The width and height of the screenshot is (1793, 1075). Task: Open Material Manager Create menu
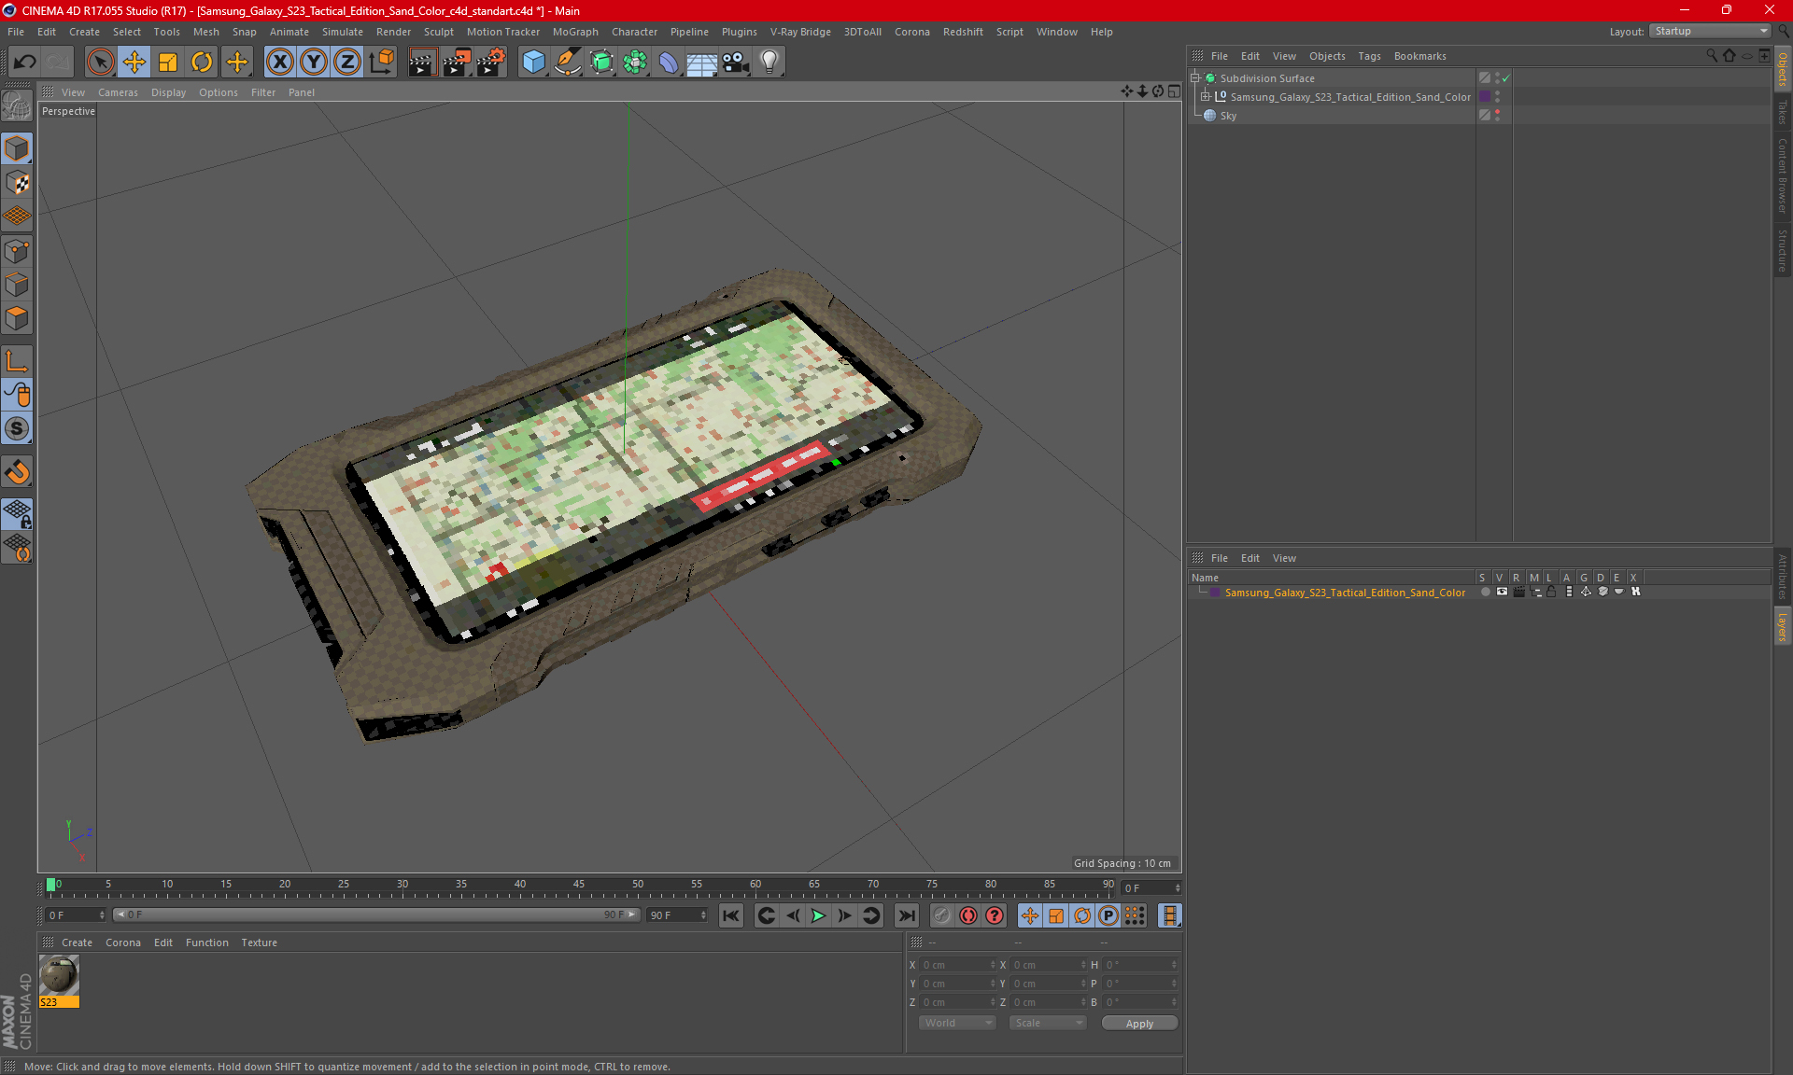[x=77, y=942]
